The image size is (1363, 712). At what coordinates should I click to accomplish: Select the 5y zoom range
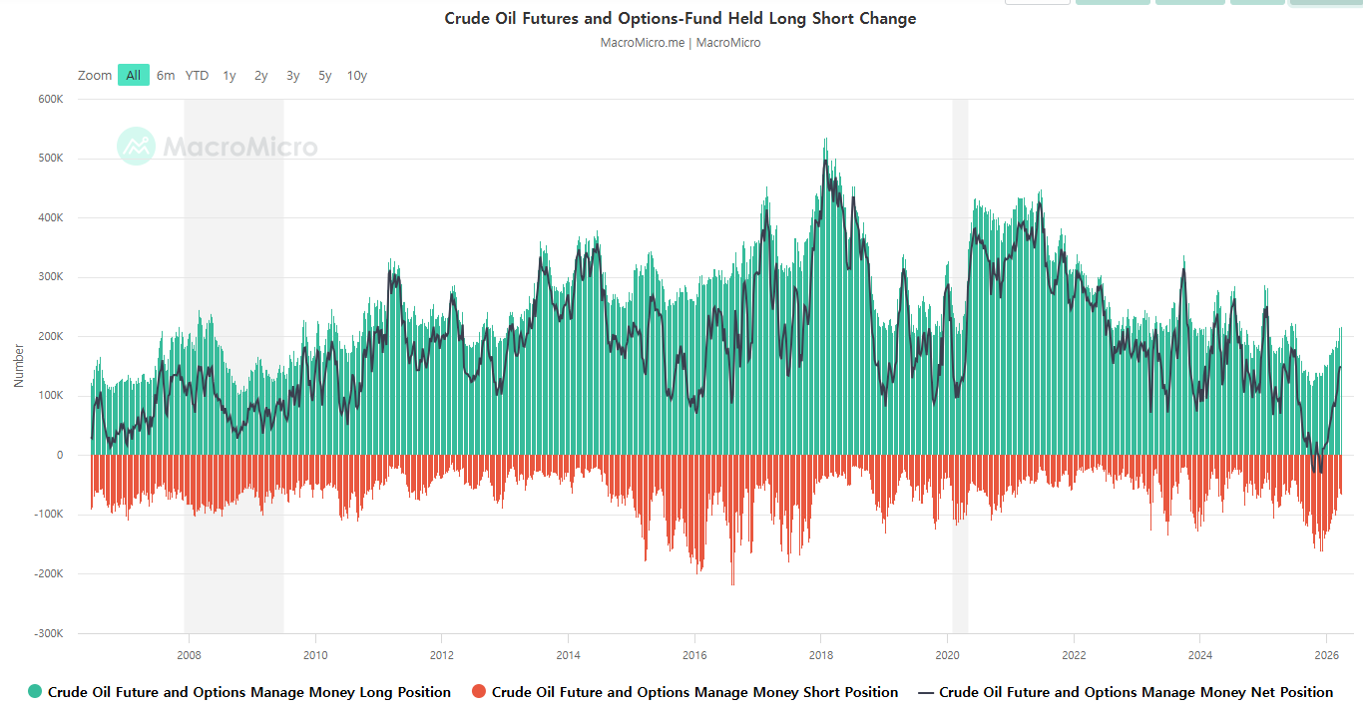(x=325, y=75)
